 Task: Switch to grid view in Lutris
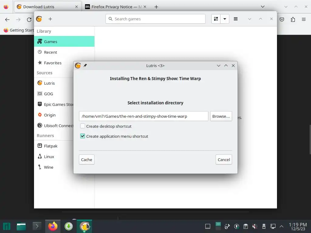click(x=216, y=19)
